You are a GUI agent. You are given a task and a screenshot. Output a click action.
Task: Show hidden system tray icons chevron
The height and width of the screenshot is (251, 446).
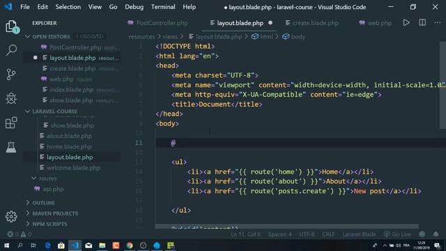pos(385,245)
